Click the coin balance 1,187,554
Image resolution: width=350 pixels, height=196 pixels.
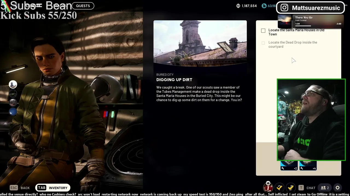(x=247, y=6)
